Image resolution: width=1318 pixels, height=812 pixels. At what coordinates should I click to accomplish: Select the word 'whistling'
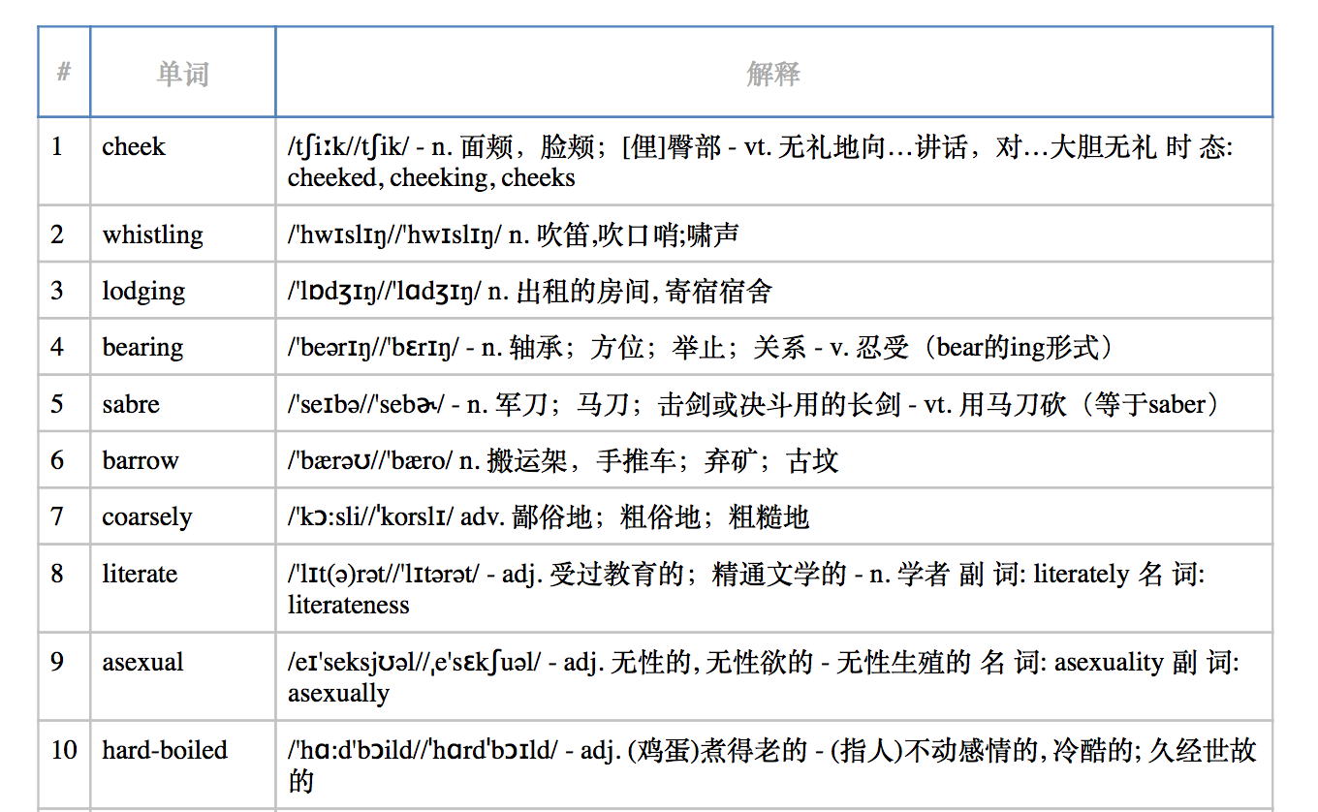point(153,234)
